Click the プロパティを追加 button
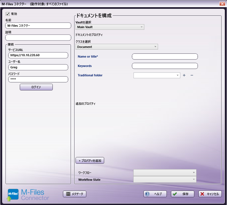The height and width of the screenshot is (205, 227). tap(90, 160)
